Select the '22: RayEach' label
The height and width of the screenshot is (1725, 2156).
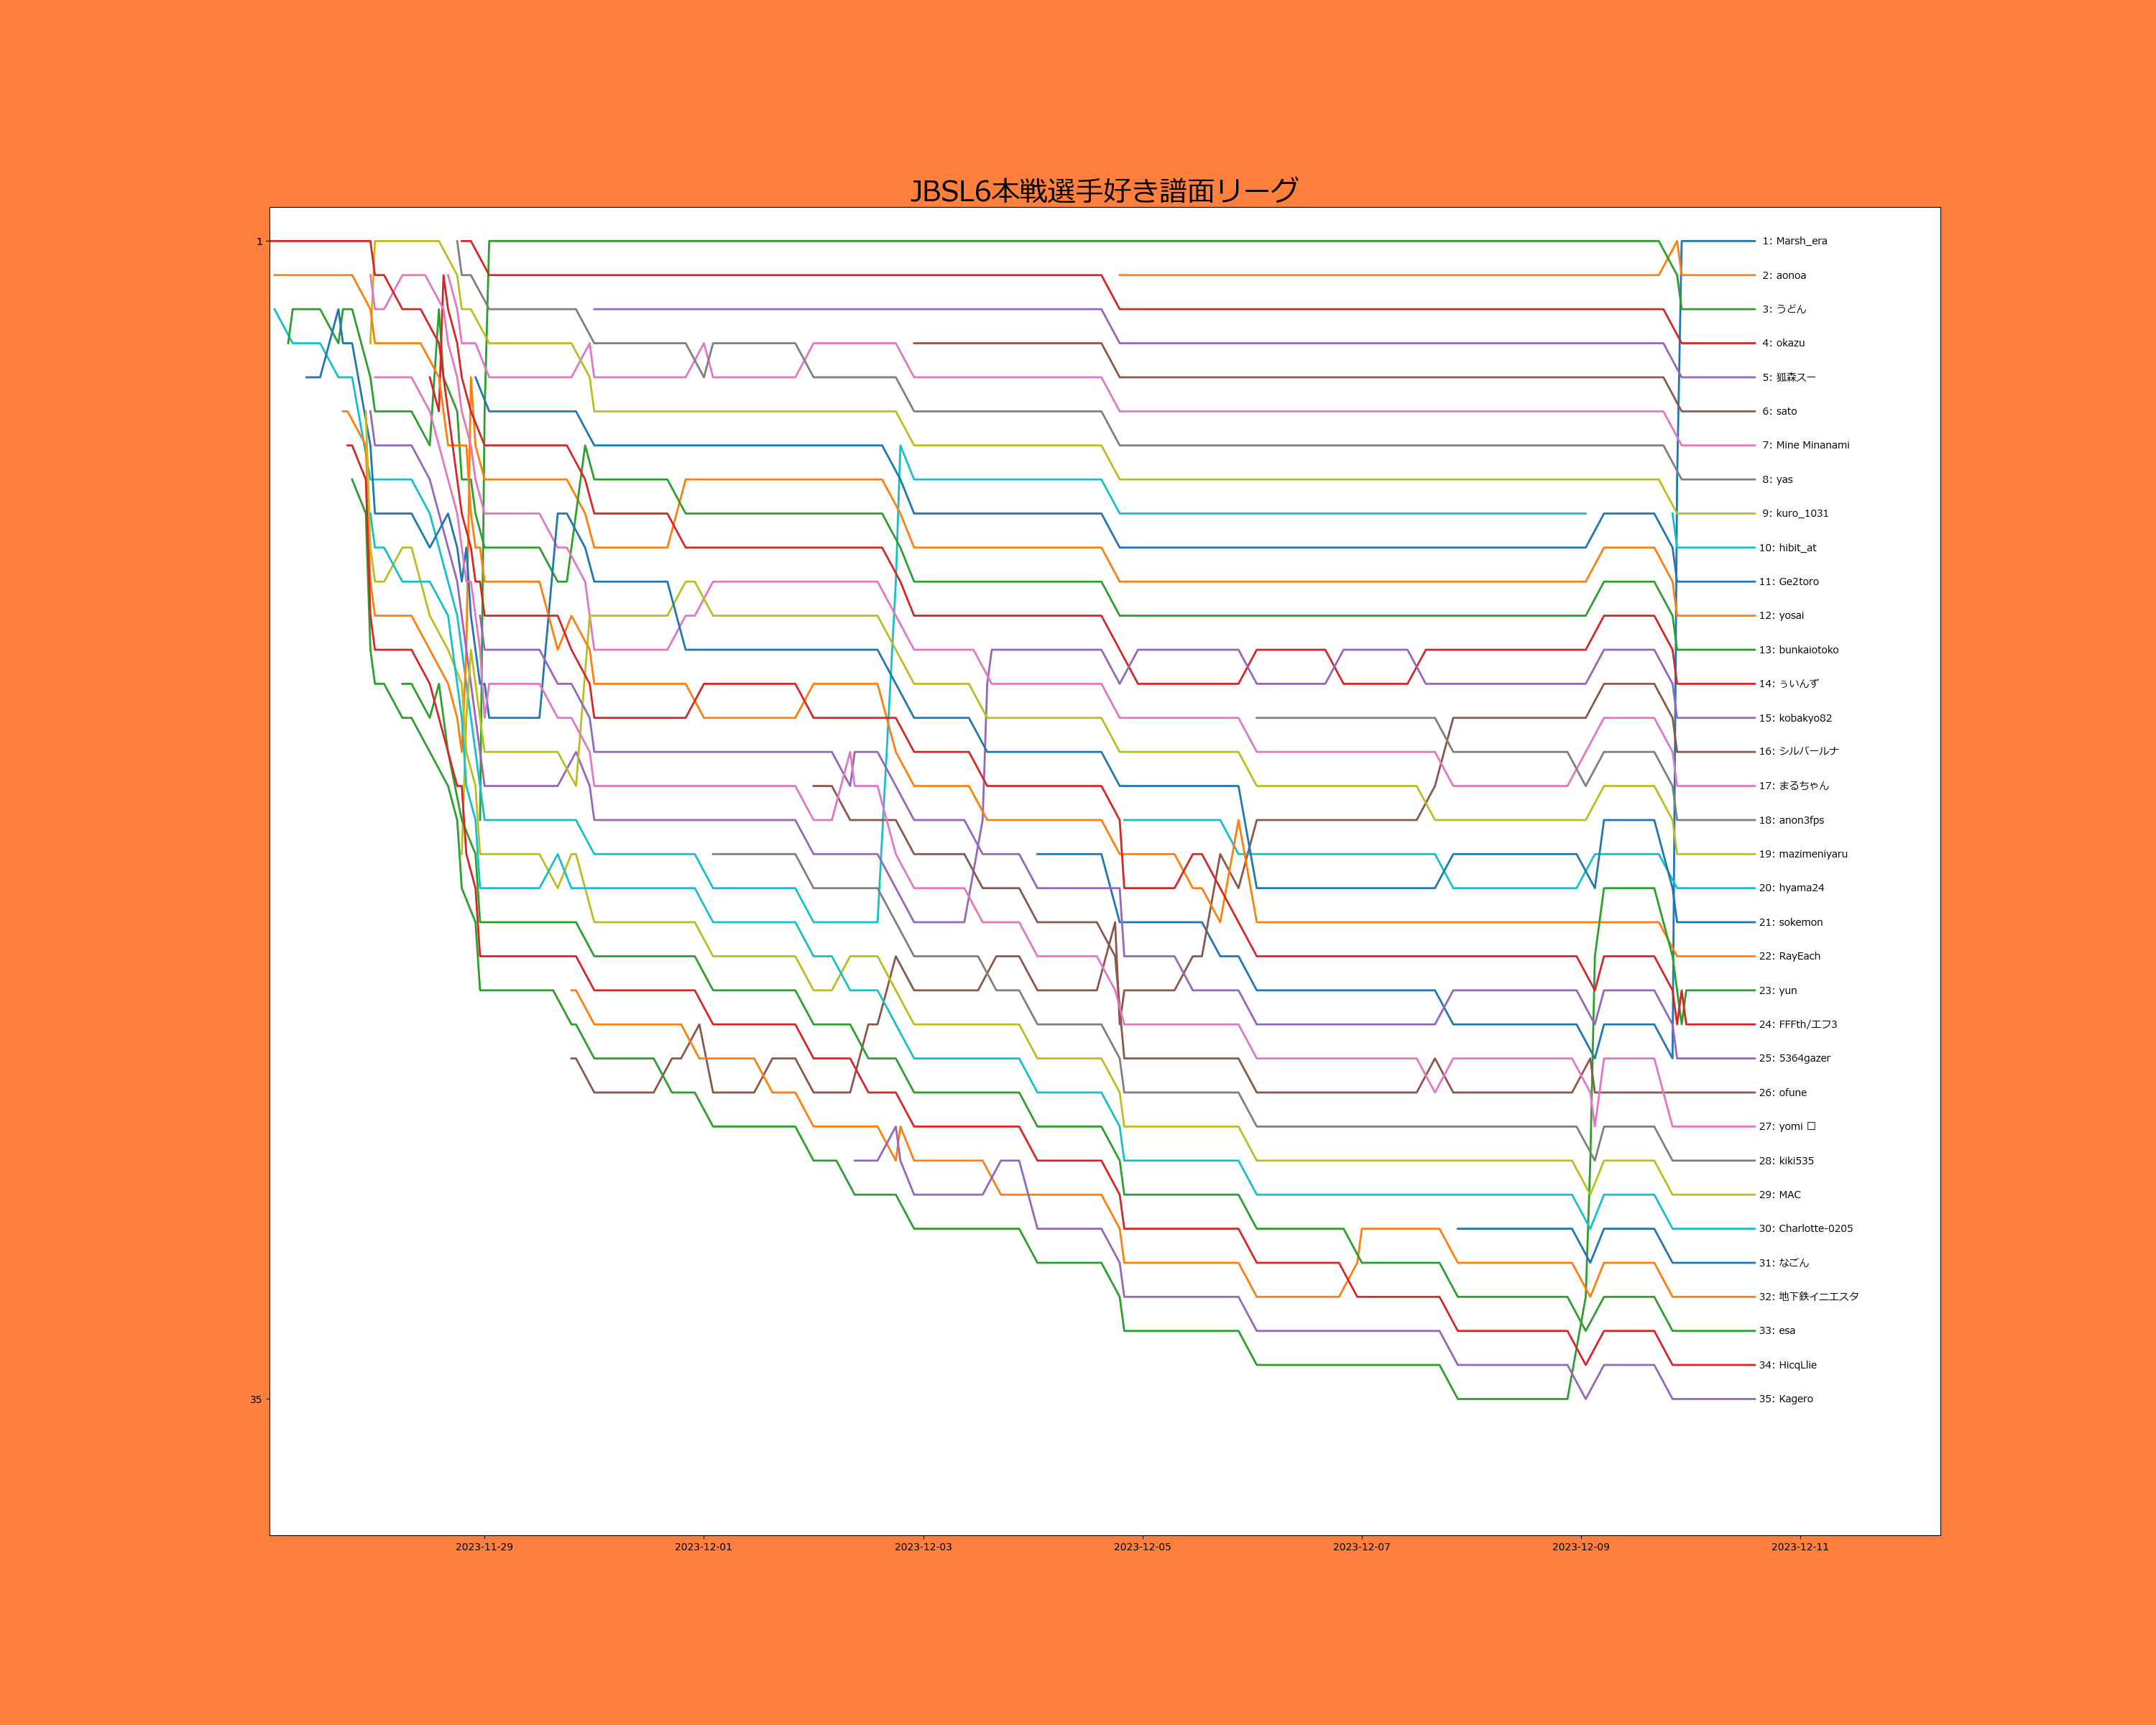point(1789,956)
